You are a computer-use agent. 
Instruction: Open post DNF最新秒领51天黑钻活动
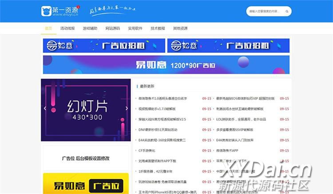158,130
